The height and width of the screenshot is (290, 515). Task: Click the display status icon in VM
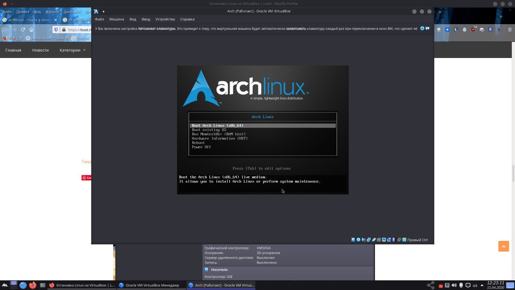coord(384,240)
